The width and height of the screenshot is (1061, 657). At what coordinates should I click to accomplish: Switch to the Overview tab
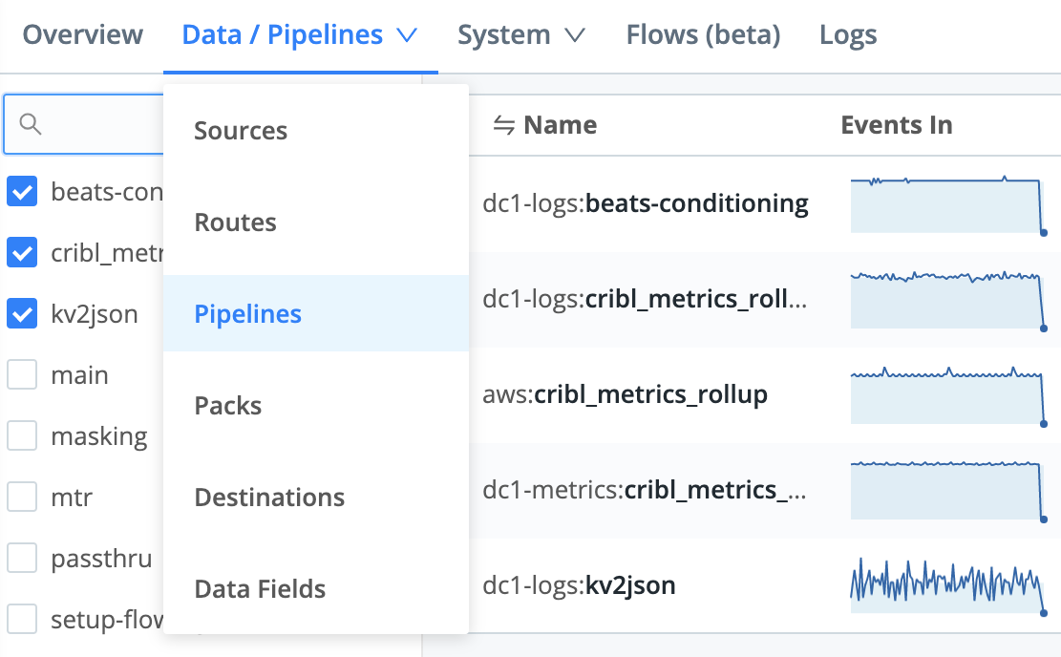pos(82,33)
